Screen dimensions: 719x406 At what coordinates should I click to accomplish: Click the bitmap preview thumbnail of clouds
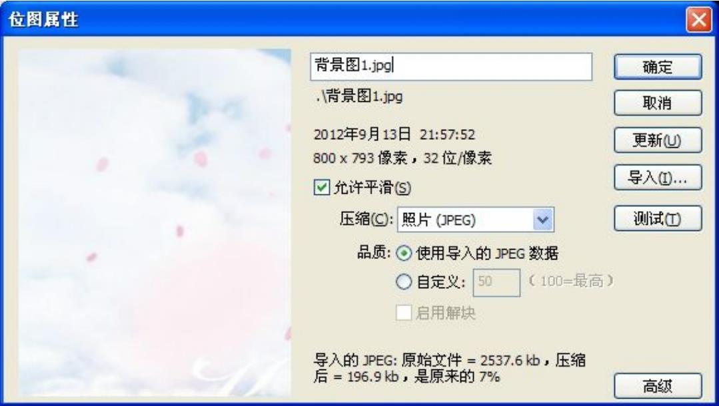click(x=155, y=223)
